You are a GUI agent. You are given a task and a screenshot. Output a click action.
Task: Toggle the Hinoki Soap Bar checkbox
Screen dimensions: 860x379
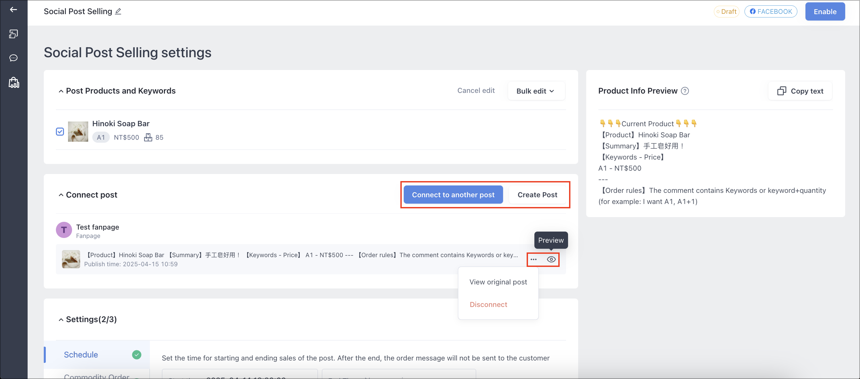60,132
